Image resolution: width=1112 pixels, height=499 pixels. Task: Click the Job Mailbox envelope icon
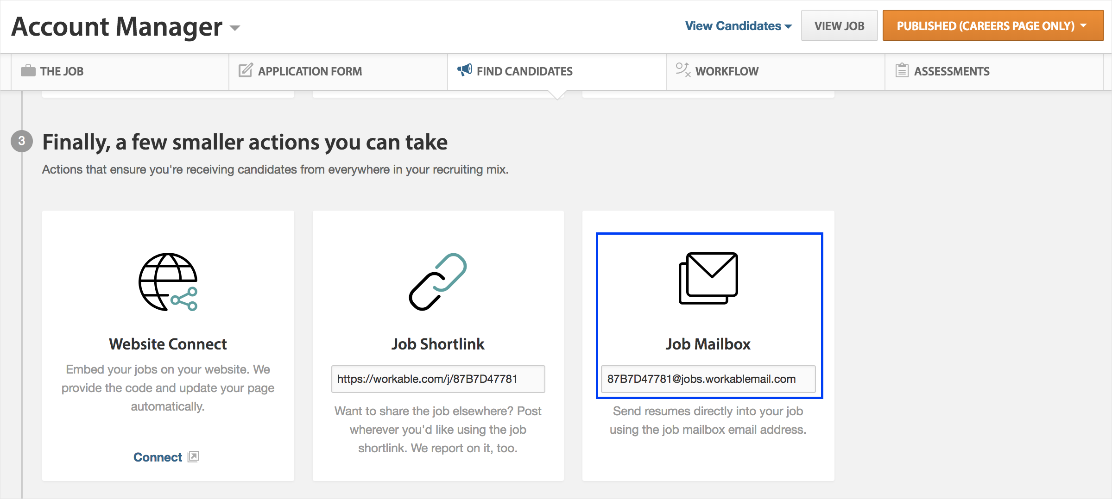[x=708, y=278]
